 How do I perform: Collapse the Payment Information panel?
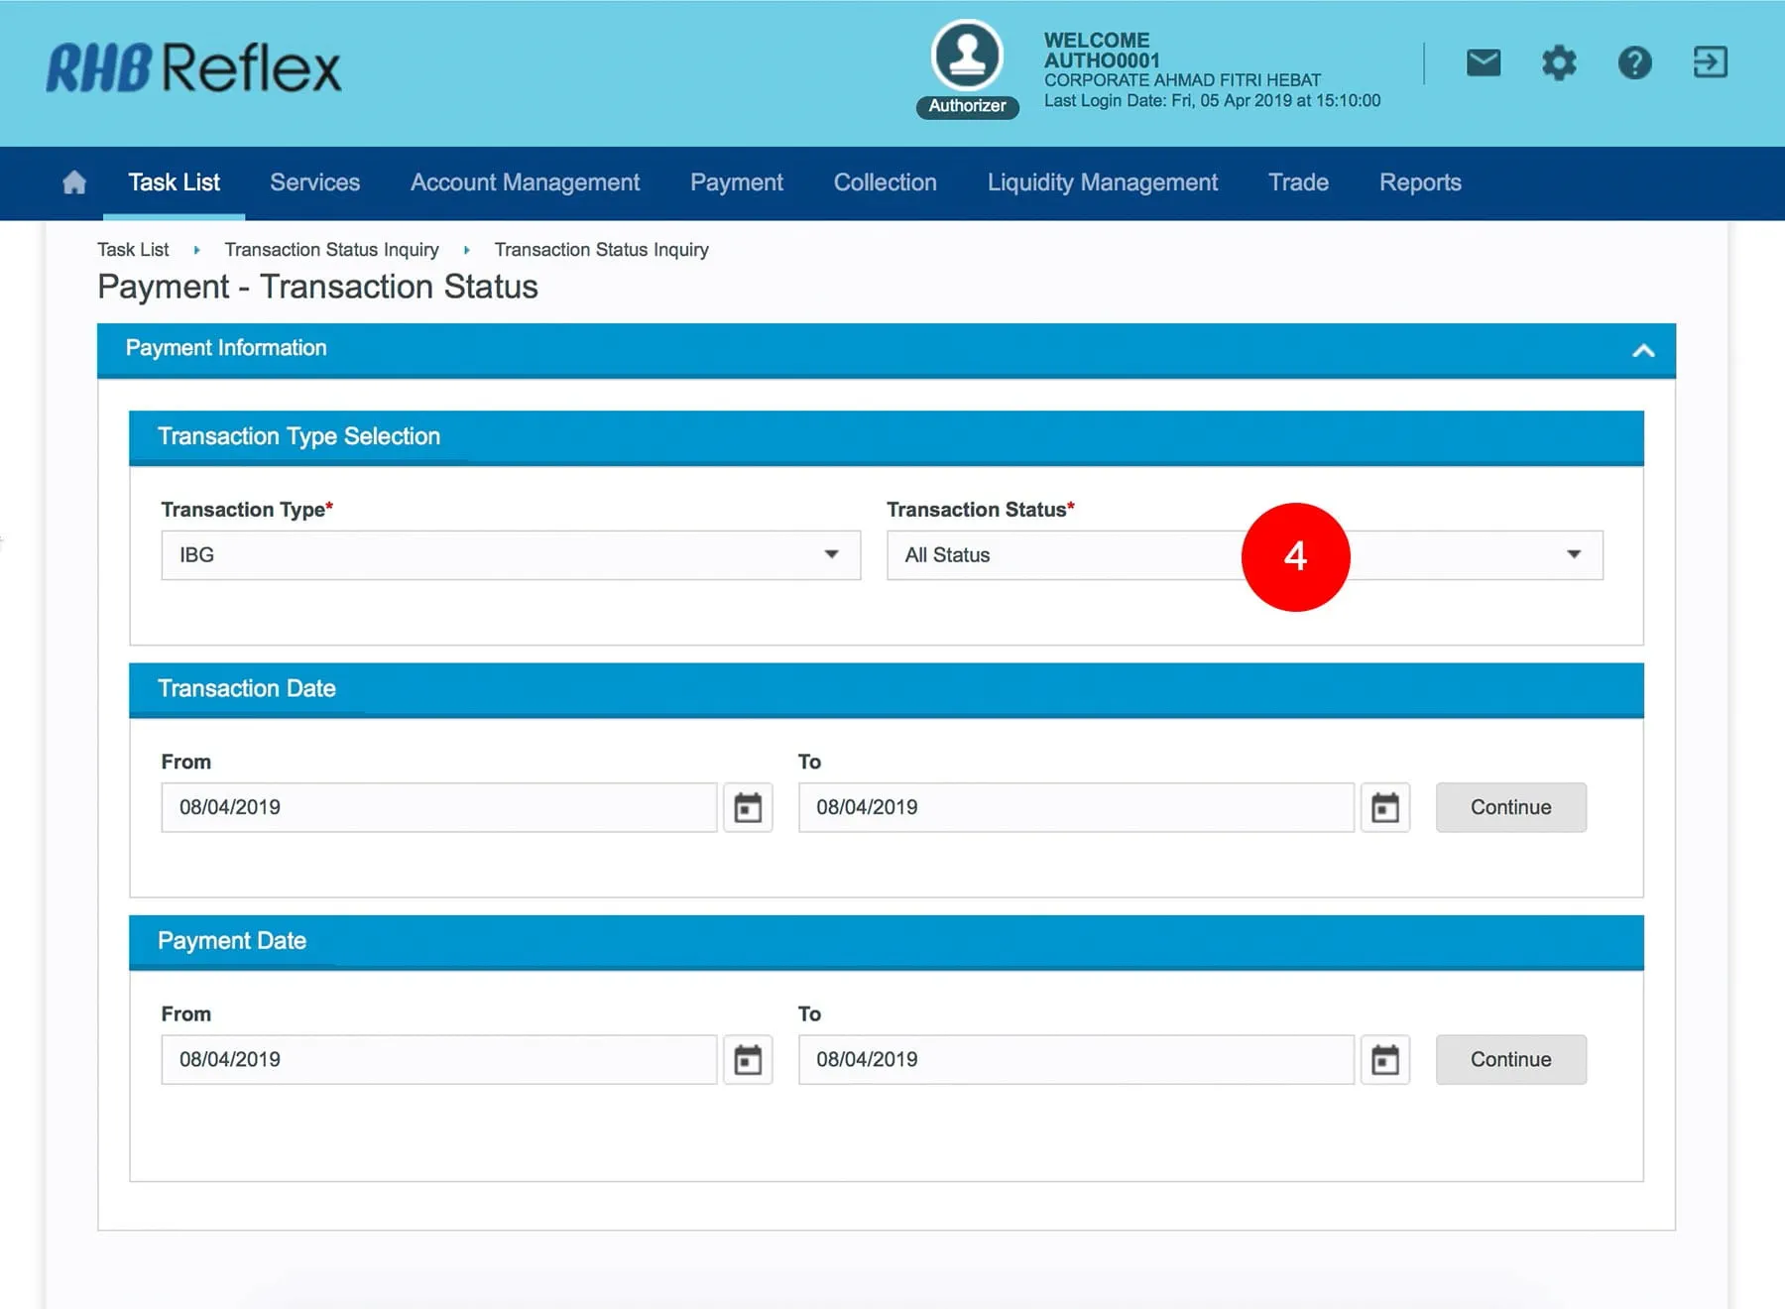tap(1643, 350)
